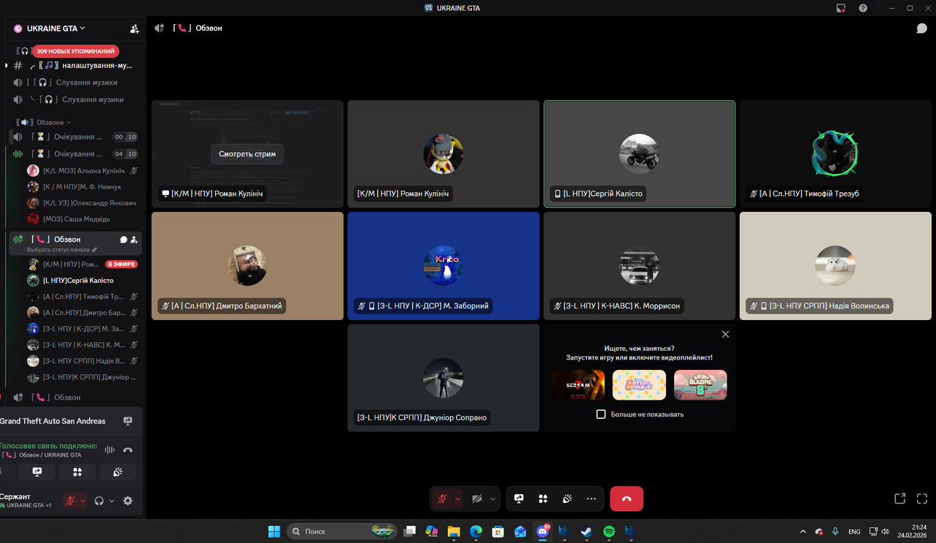
Task: Check the Больше не показывать checkbox
Action: pos(601,414)
